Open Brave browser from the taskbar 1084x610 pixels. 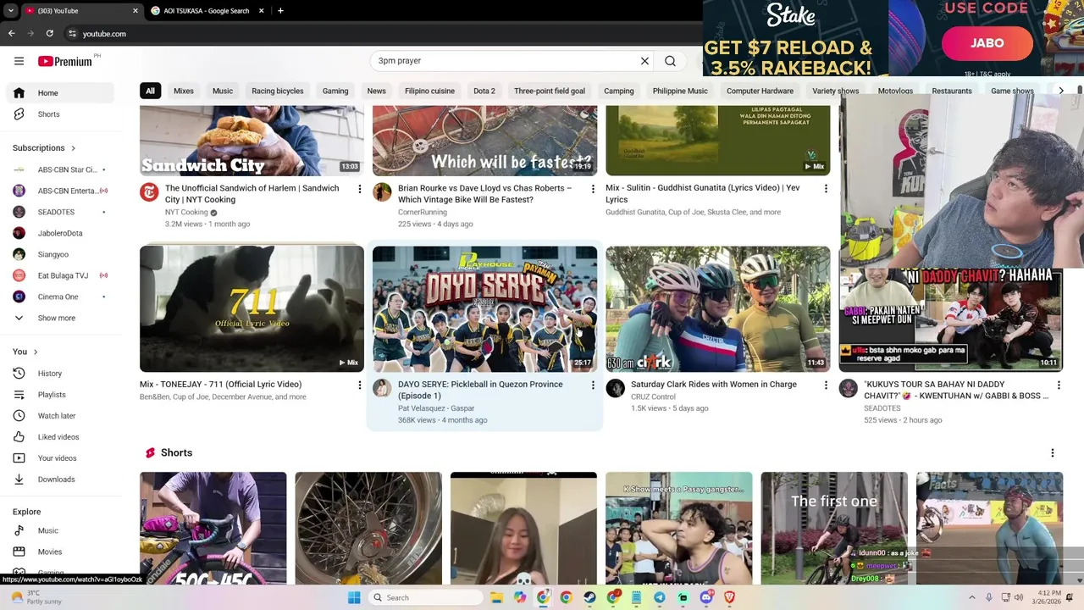(729, 597)
